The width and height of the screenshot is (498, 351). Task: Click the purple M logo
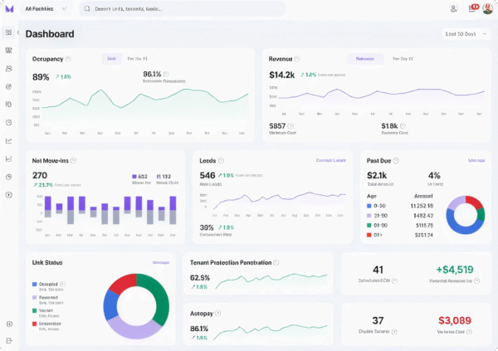pyautogui.click(x=9, y=8)
